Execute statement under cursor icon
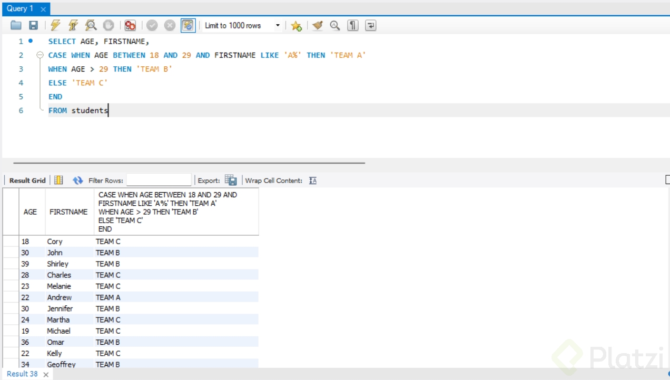This screenshot has height=380, width=670. [x=73, y=25]
